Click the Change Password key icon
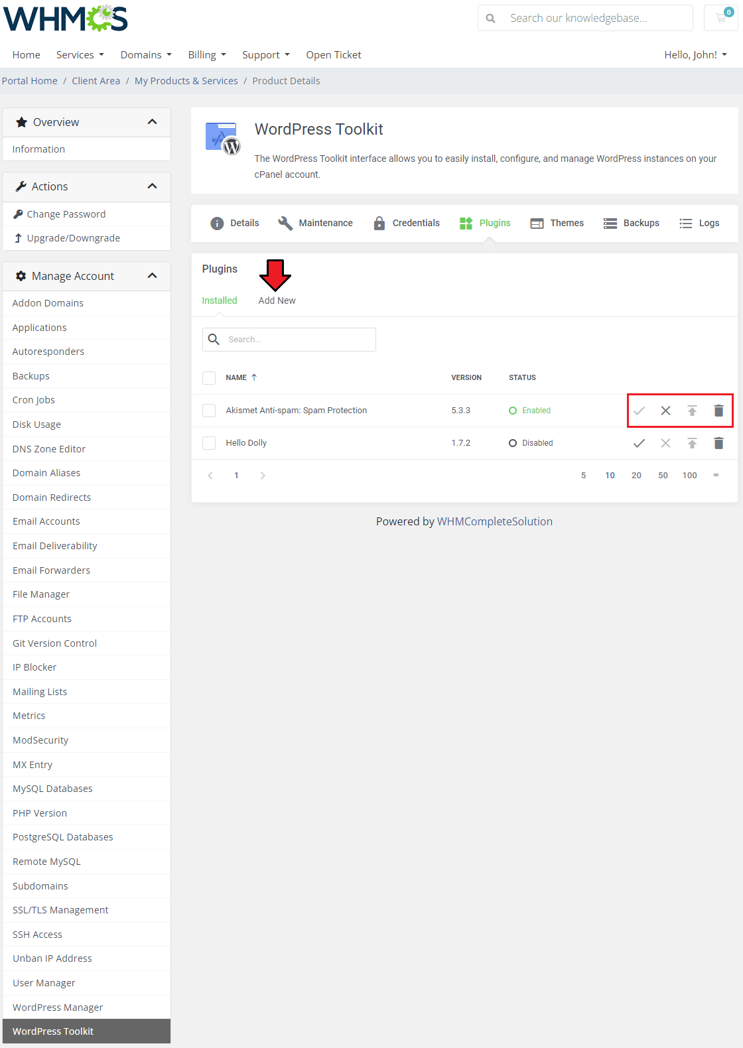Viewport: 743px width, 1048px height. (x=19, y=214)
